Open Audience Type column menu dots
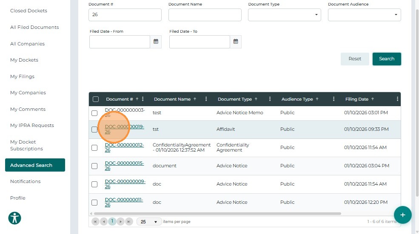This screenshot has height=234, width=419. tap(333, 99)
